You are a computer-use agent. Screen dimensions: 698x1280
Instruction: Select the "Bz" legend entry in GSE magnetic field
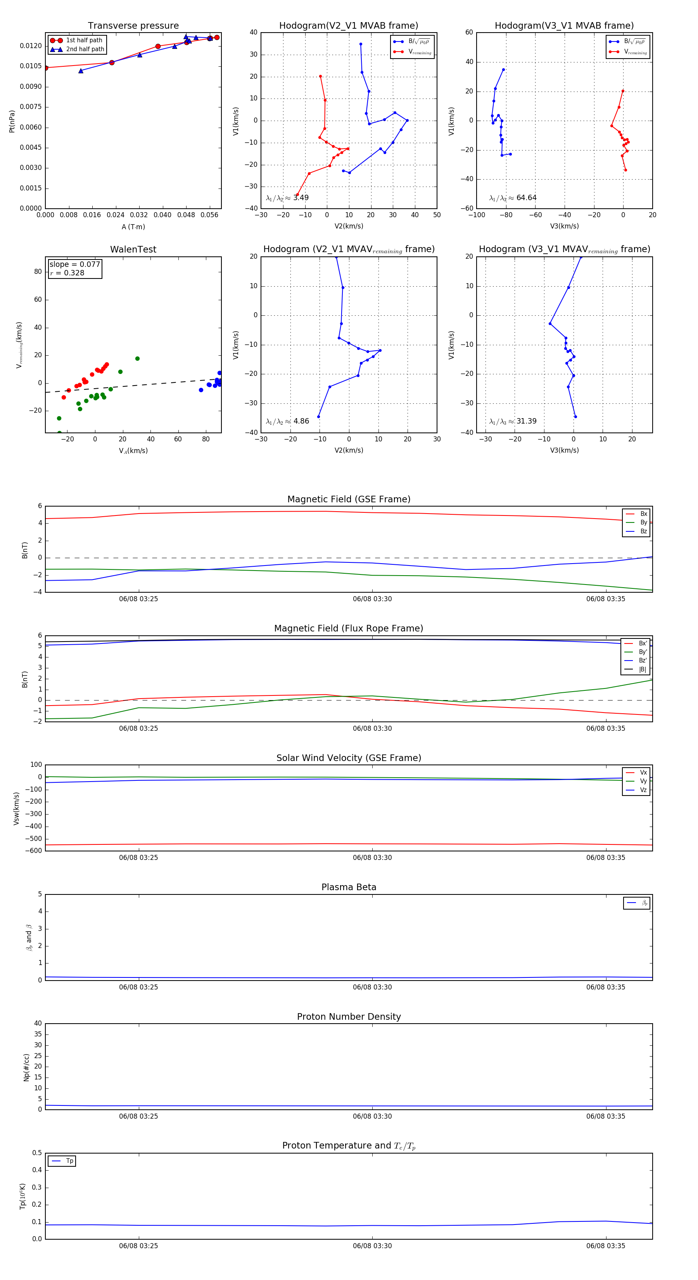pyautogui.click(x=636, y=531)
